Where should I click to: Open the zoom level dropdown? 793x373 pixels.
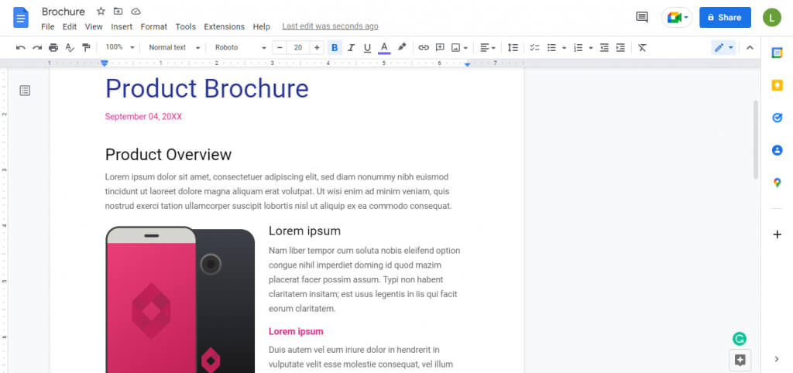(120, 48)
